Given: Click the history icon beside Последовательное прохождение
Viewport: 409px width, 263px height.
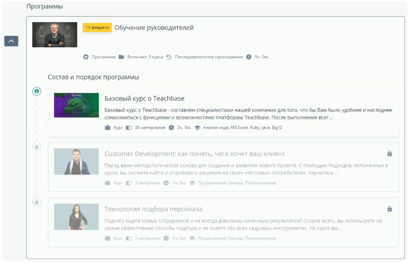Looking at the screenshot, I should coord(169,57).
